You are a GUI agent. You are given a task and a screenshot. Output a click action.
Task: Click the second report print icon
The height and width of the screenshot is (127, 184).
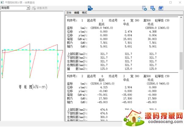tap(153, 8)
